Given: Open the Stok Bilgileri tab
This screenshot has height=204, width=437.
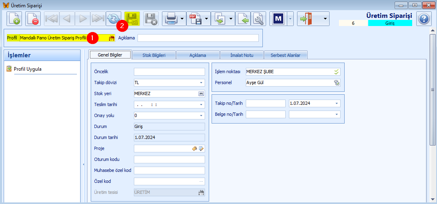Looking at the screenshot, I should pos(154,55).
